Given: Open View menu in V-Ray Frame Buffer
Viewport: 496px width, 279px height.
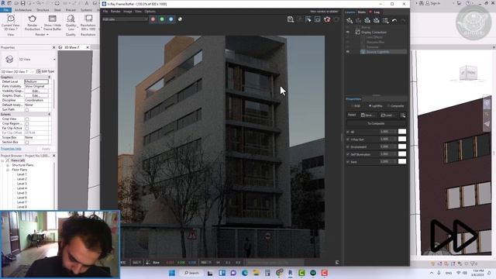Looking at the screenshot, I should pos(138,12).
